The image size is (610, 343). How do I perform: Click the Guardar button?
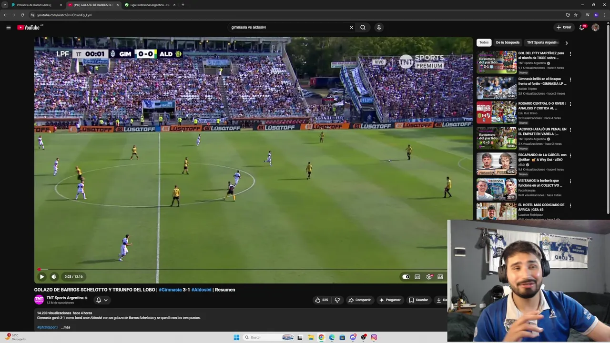click(x=418, y=300)
